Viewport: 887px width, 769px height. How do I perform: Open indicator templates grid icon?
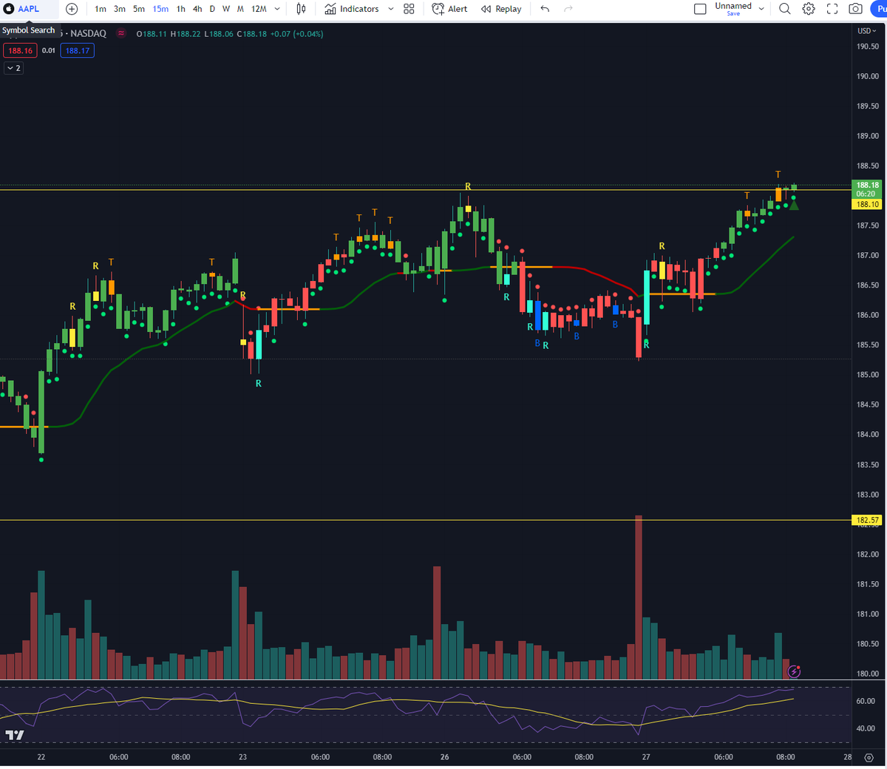(409, 9)
